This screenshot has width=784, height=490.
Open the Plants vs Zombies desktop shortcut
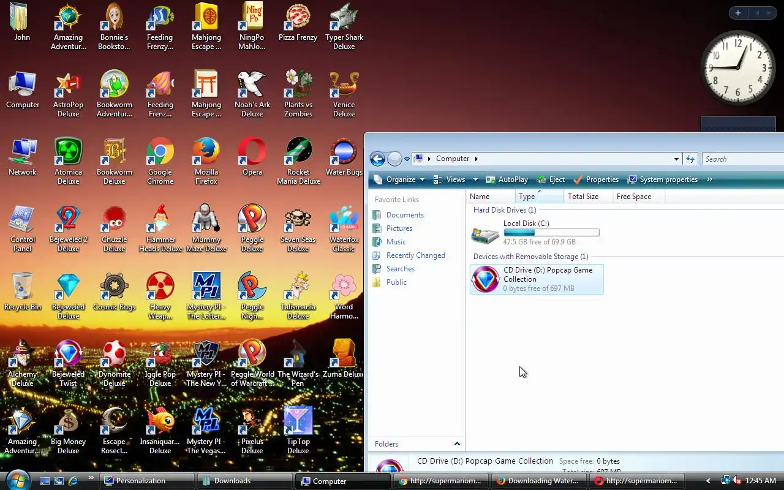coord(298,93)
